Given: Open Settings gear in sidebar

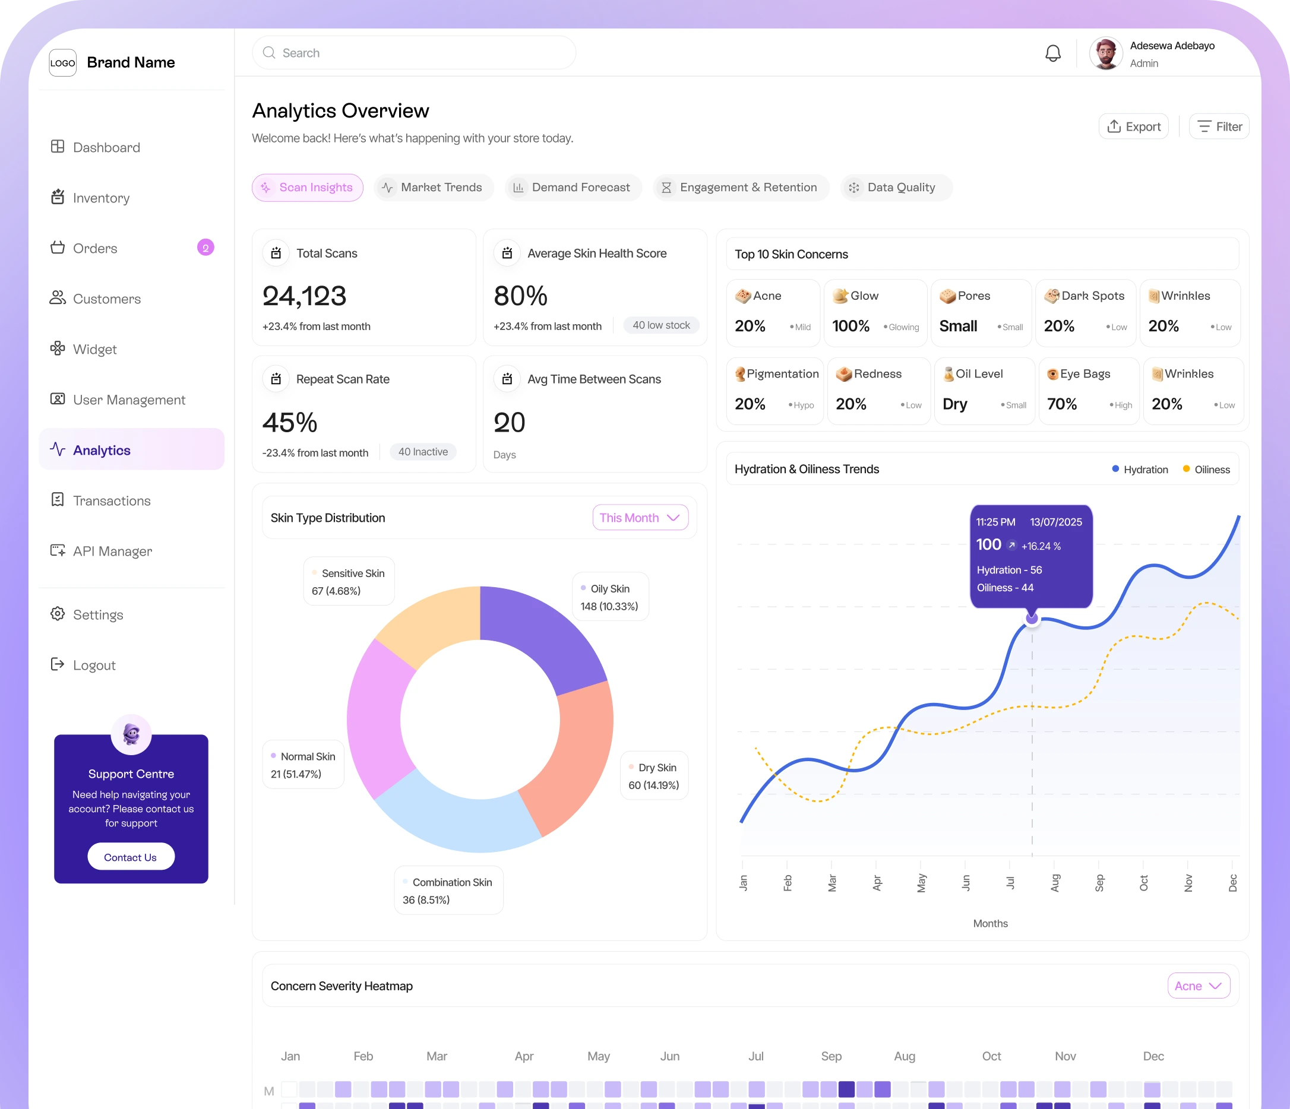Looking at the screenshot, I should click(x=58, y=614).
